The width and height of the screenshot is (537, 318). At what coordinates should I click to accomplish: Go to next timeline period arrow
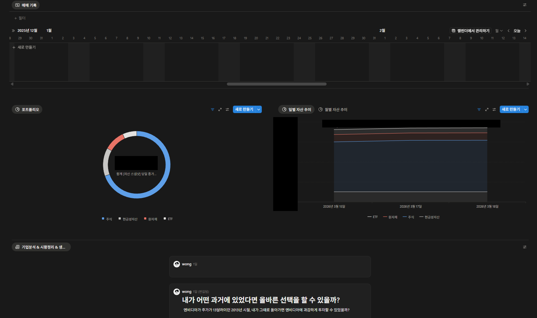(x=526, y=31)
